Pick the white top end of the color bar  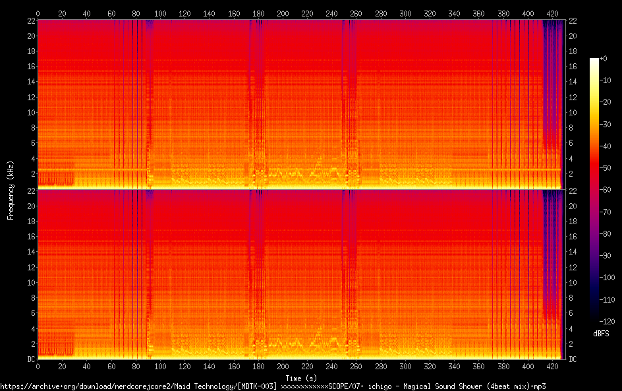click(594, 61)
